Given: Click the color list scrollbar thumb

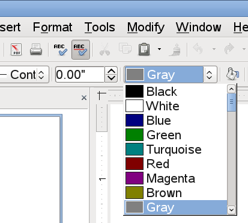Looking at the screenshot, I should [x=232, y=102].
